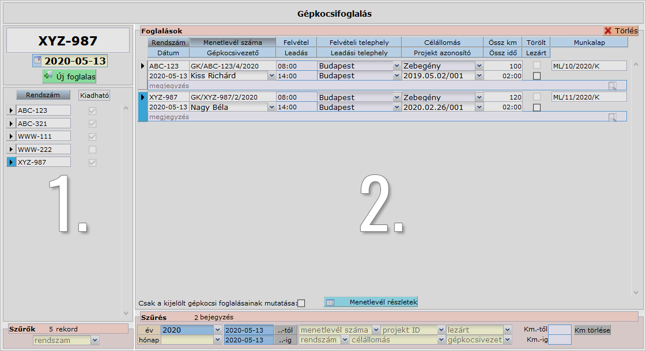Click magnifier icon in XYZ-987 booking note row
Viewport: 646px width, 351px height.
pos(612,117)
